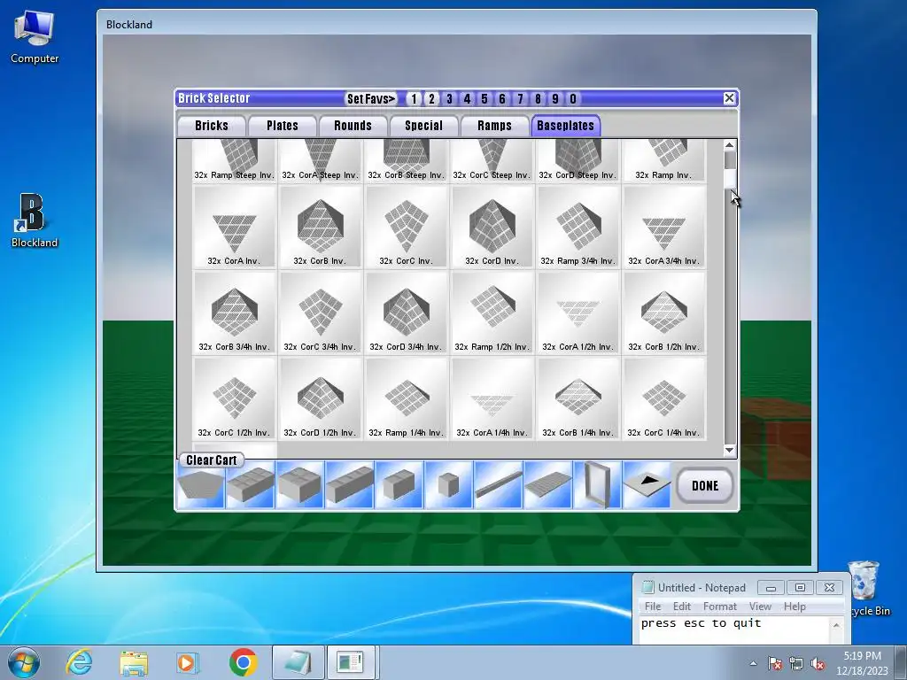
Task: Select the 32x CorA Inv. brick
Action: pos(234,227)
